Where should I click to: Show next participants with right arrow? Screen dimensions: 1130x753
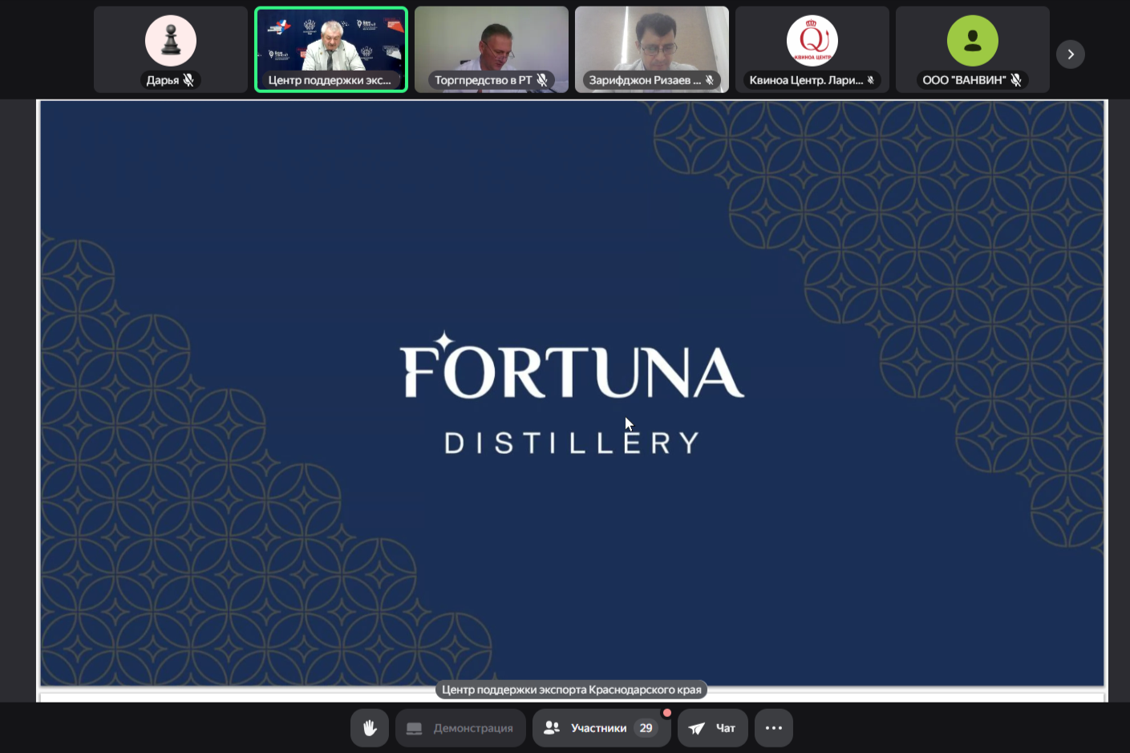pos(1071,55)
